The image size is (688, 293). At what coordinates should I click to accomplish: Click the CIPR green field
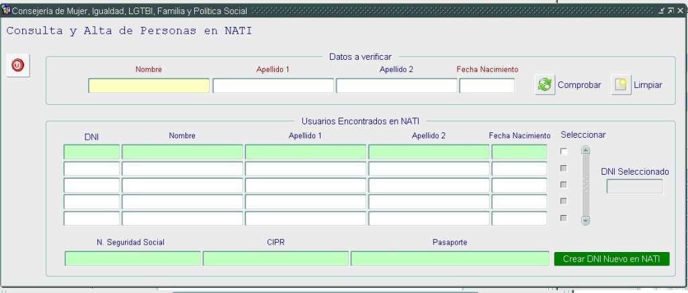[275, 259]
